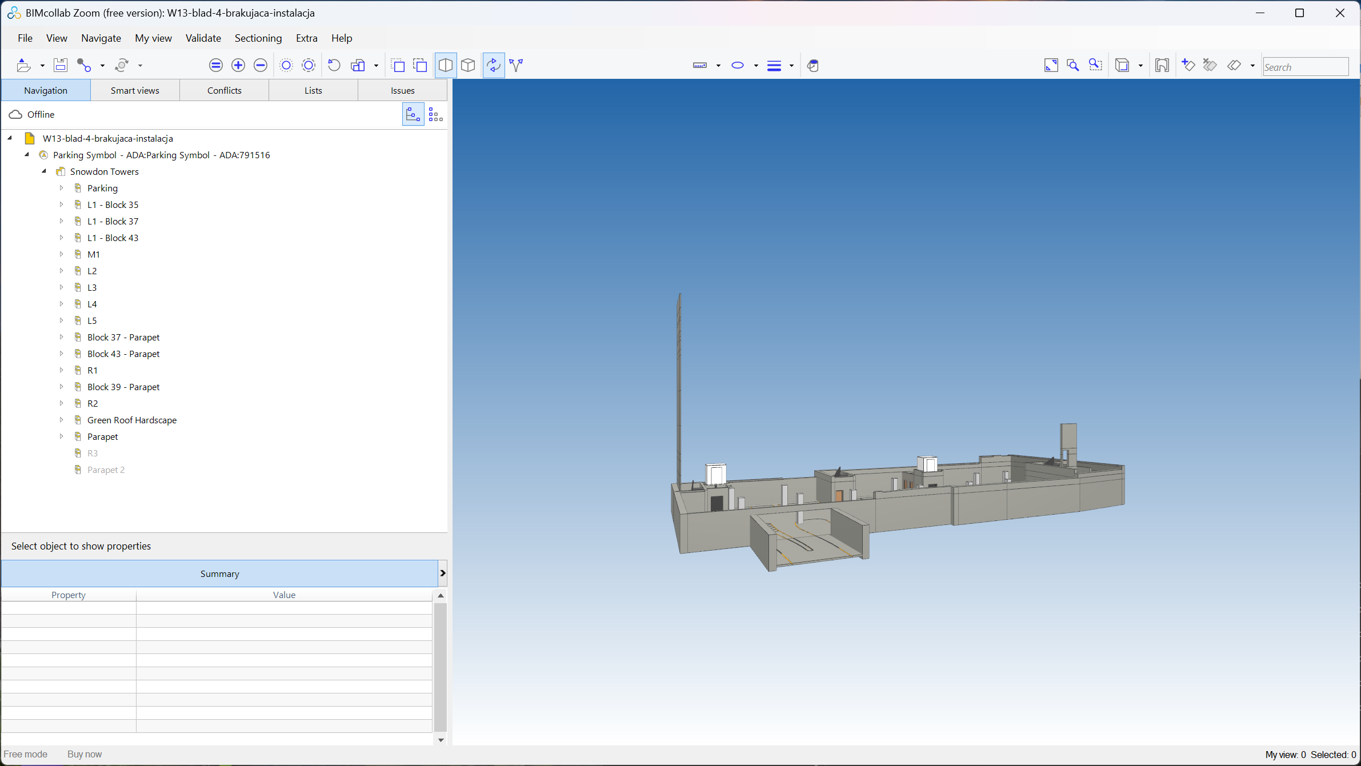1361x766 pixels.
Task: Toggle the orbit rotate mode button
Action: 494,66
